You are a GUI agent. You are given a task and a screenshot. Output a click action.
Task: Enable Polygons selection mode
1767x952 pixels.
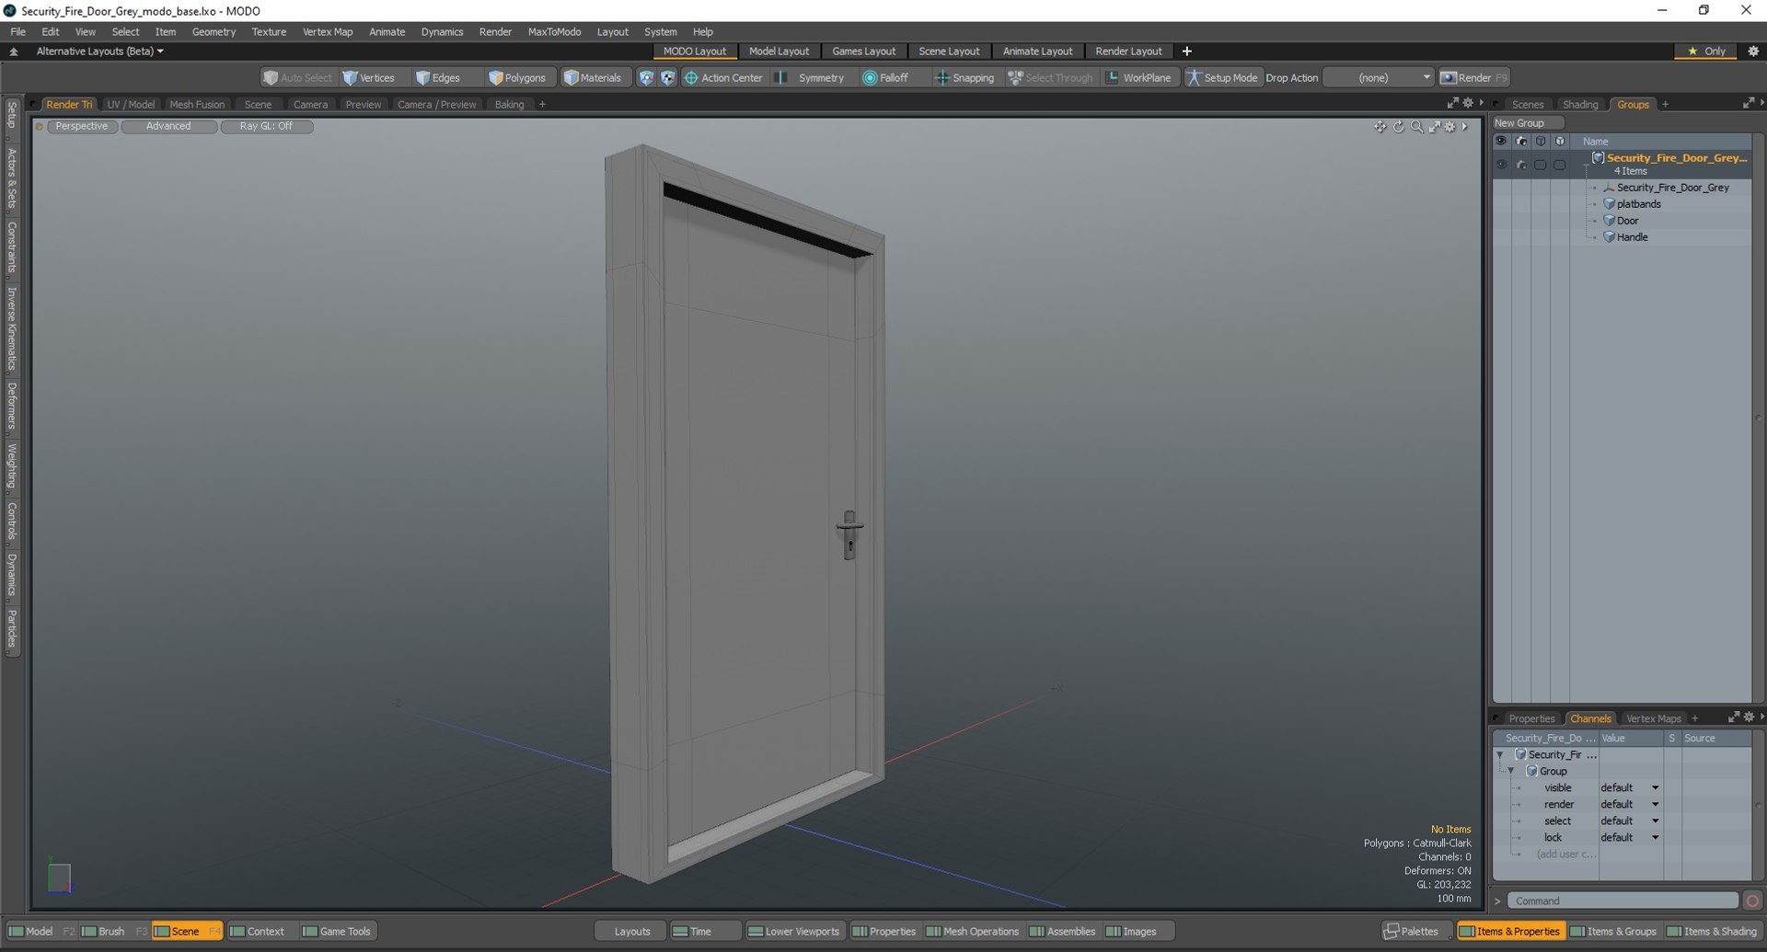pyautogui.click(x=517, y=78)
